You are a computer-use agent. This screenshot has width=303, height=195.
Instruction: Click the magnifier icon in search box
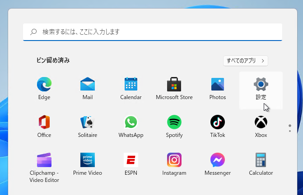[x=33, y=32]
